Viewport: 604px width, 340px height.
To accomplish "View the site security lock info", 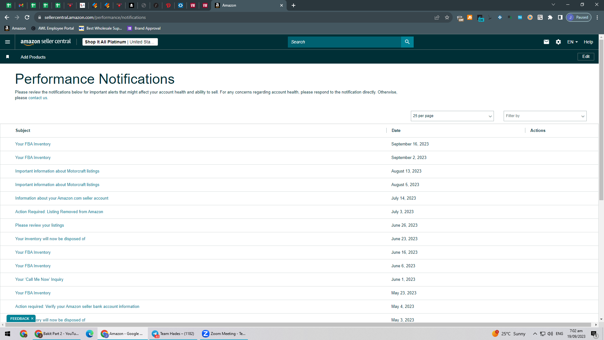I will tap(40, 17).
